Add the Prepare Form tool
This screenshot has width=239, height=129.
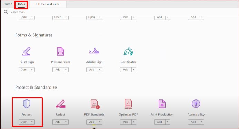click(x=58, y=70)
